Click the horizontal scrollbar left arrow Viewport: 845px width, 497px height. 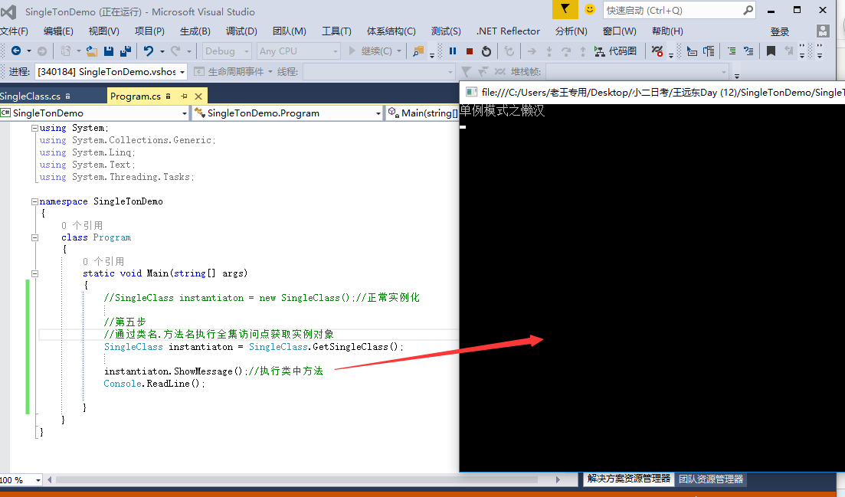click(50, 479)
